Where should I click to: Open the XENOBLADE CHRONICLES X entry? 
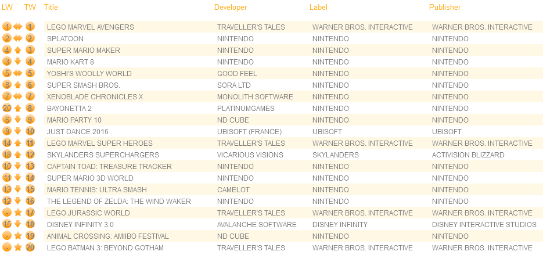click(x=95, y=96)
